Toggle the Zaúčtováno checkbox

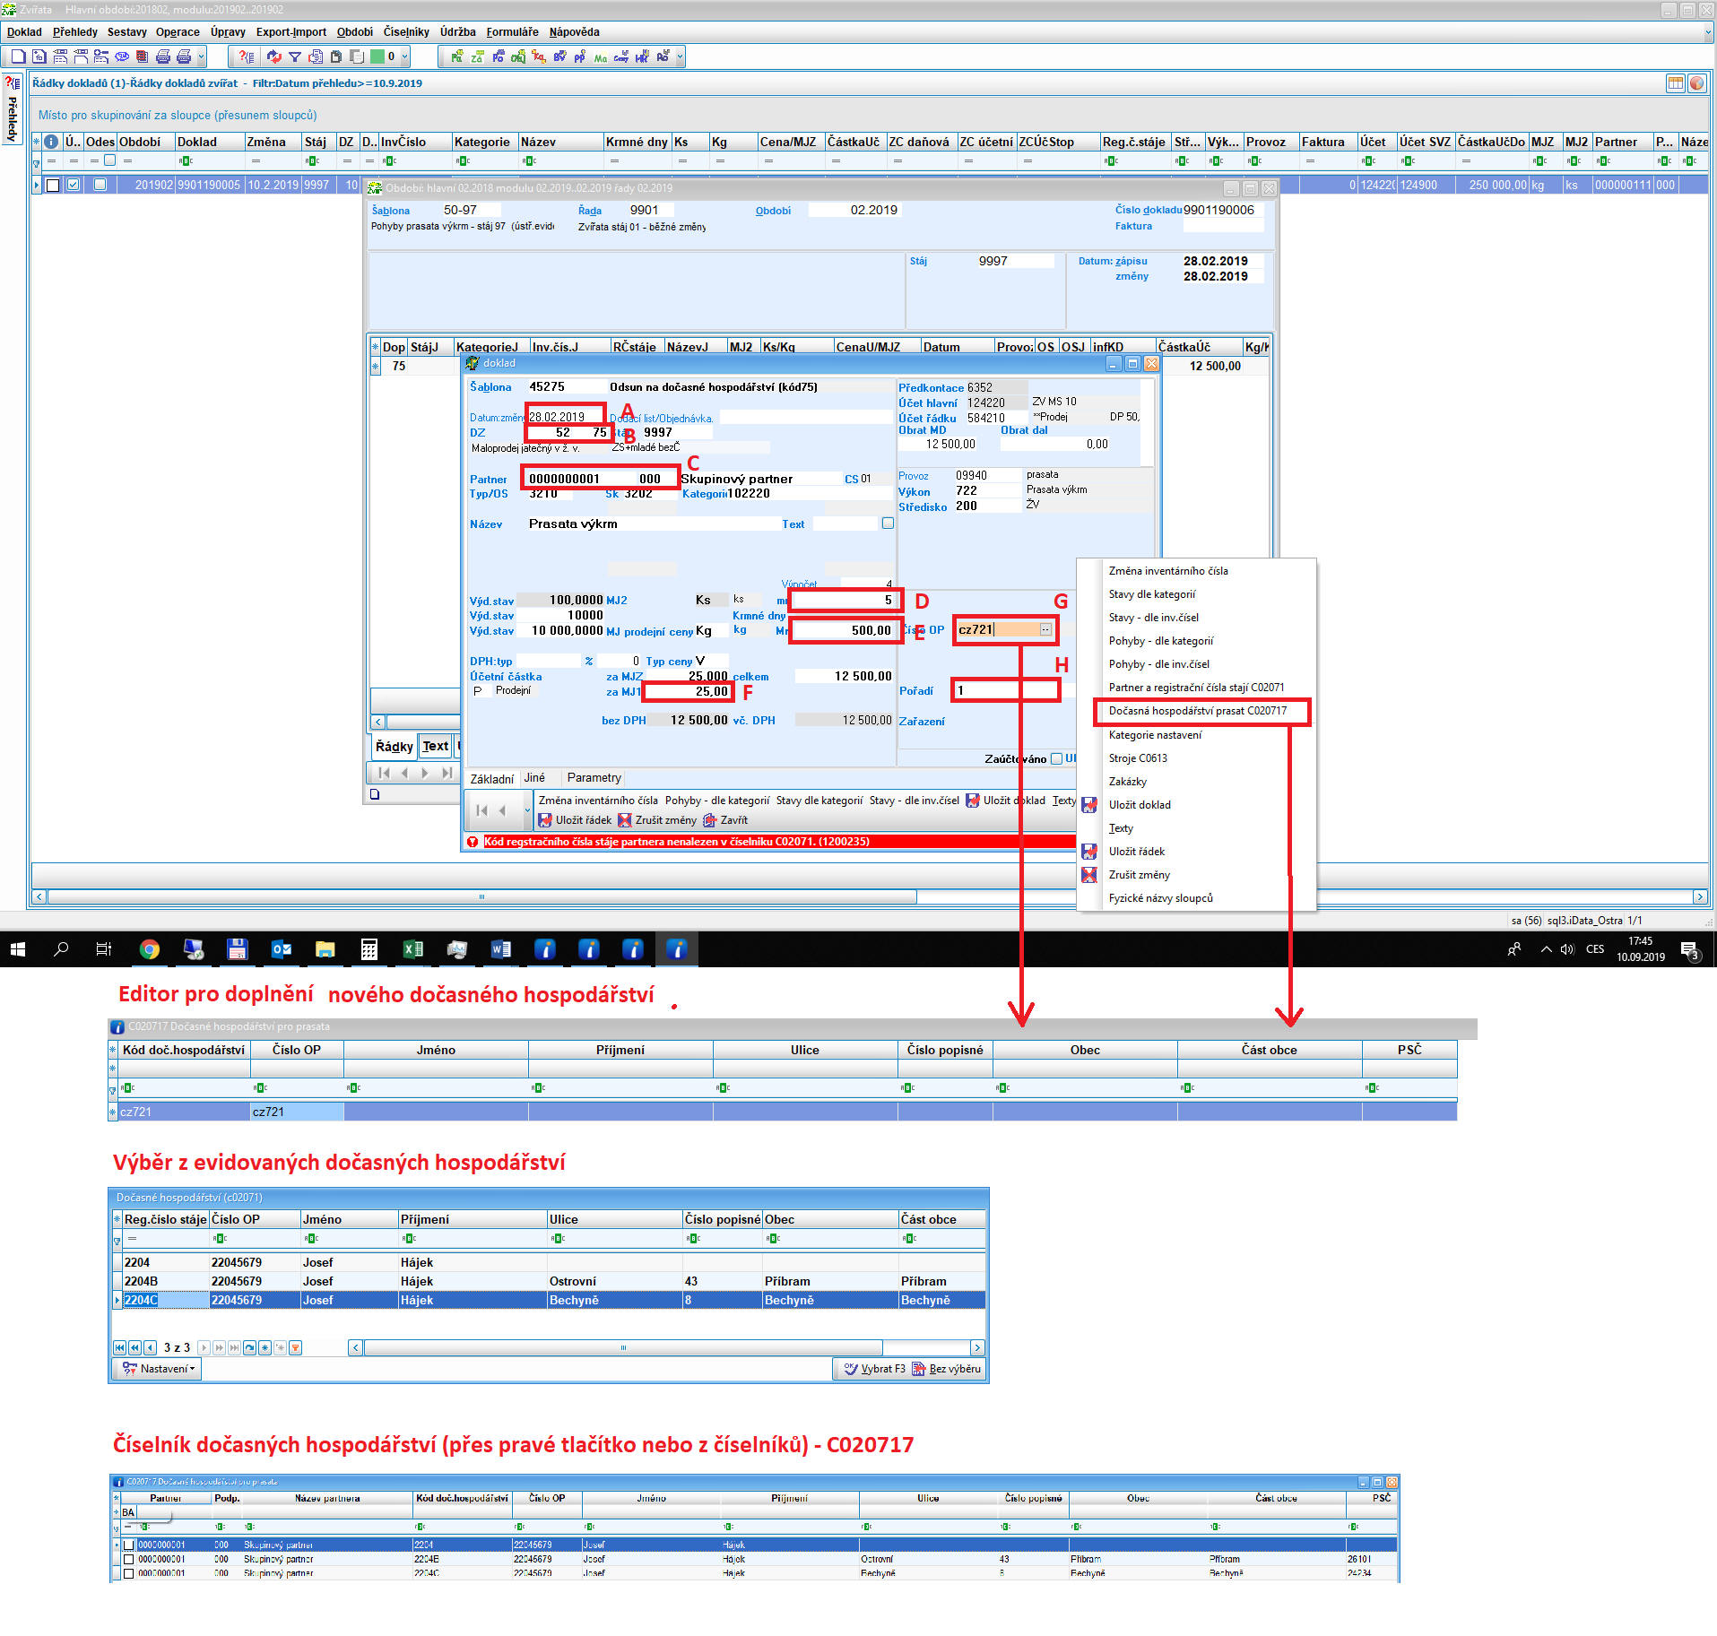pyautogui.click(x=1056, y=758)
